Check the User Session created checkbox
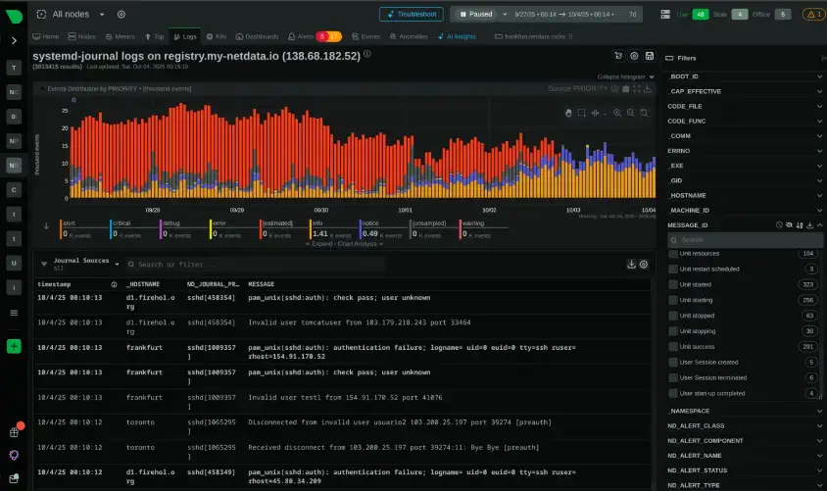 [x=673, y=363]
